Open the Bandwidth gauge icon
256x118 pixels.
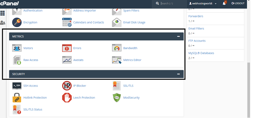point(117,48)
